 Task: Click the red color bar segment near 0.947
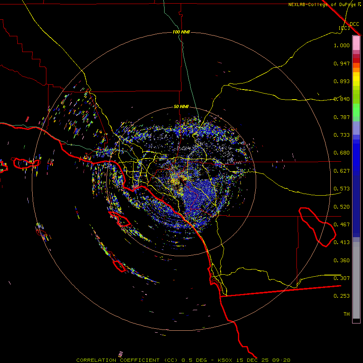click(356, 60)
